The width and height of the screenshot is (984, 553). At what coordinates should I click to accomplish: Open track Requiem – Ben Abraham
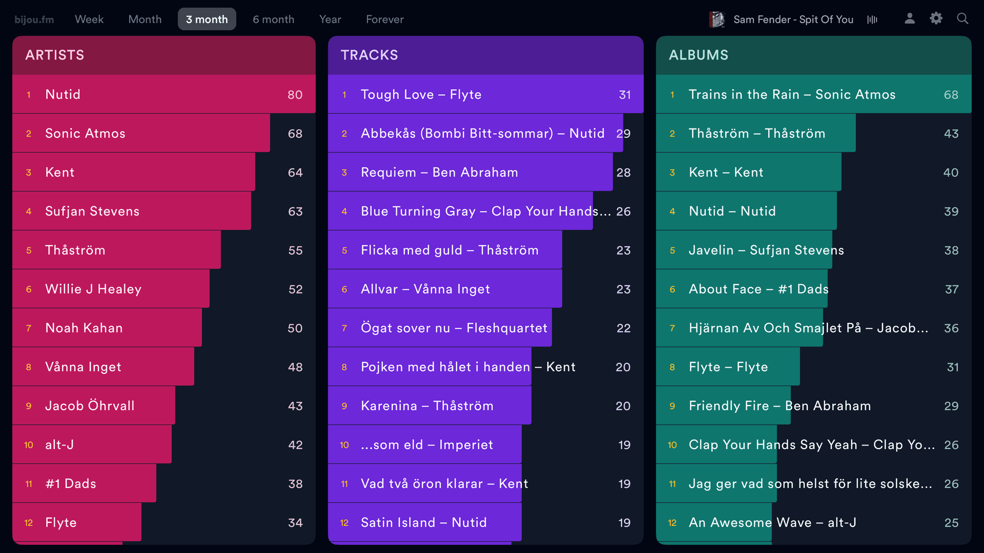(x=486, y=172)
